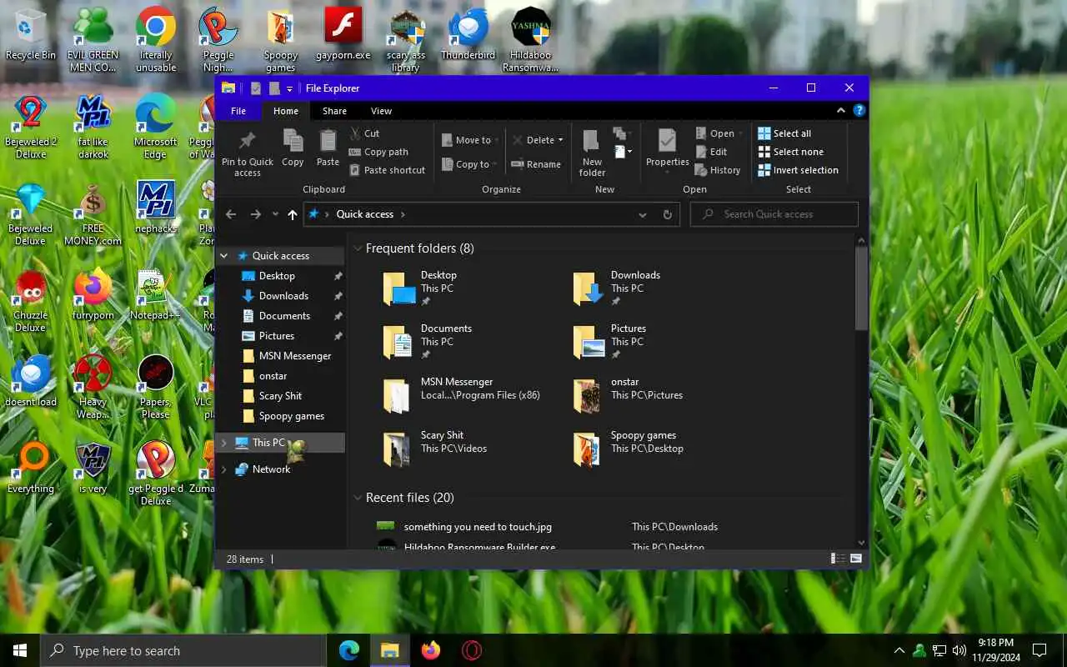
Task: Go forward with the navigation forward arrow
Action: click(x=256, y=214)
